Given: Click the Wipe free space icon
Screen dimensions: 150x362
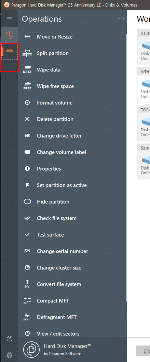Looking at the screenshot, I should (27, 86).
